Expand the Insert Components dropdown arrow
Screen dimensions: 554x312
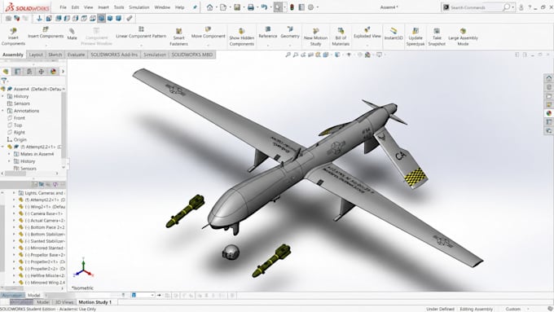(46, 45)
